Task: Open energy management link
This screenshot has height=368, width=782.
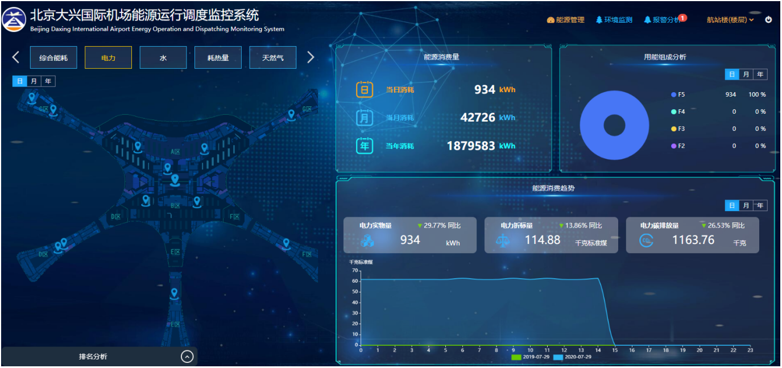Action: [x=565, y=20]
